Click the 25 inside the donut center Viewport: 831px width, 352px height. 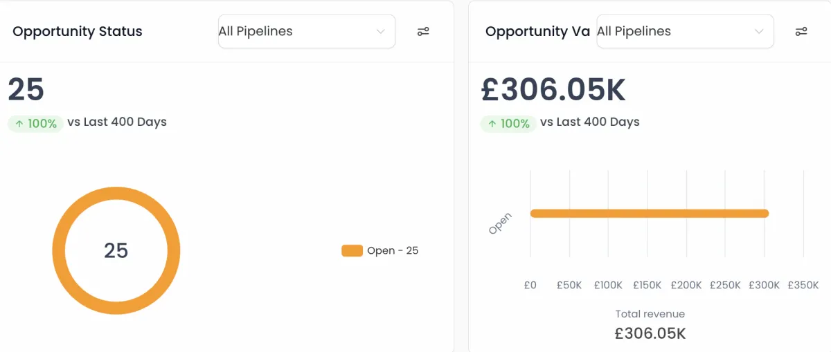[x=116, y=250]
